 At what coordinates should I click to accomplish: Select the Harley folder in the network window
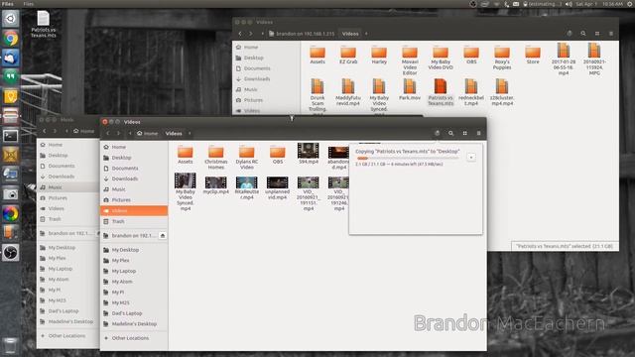coord(379,56)
